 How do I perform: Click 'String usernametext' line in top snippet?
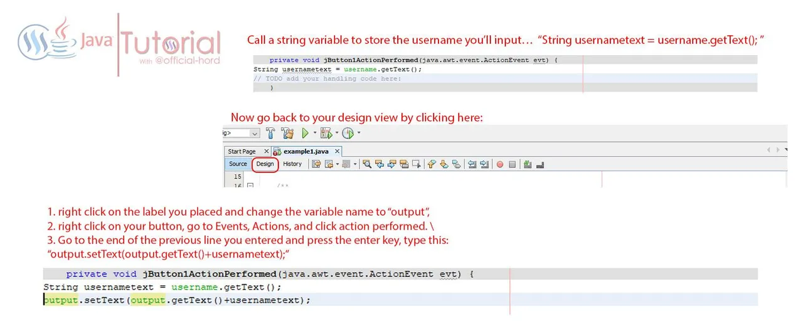click(338, 69)
